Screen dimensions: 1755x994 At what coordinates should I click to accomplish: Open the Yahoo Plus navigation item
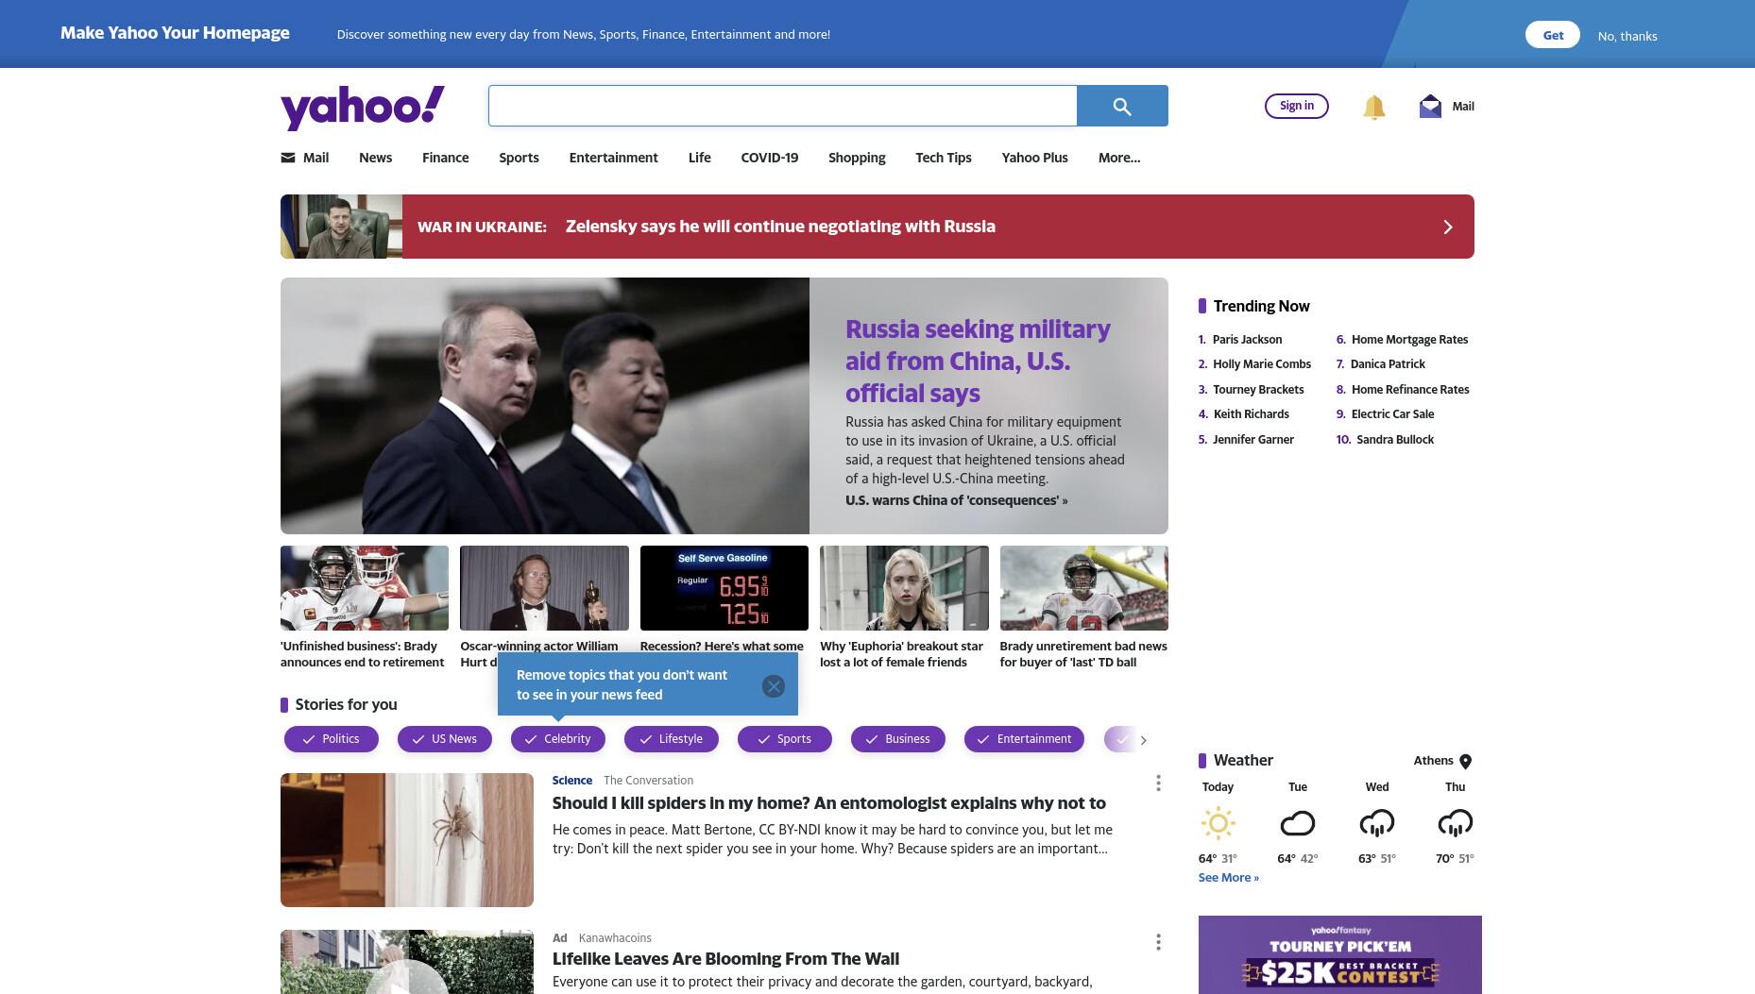[1034, 158]
